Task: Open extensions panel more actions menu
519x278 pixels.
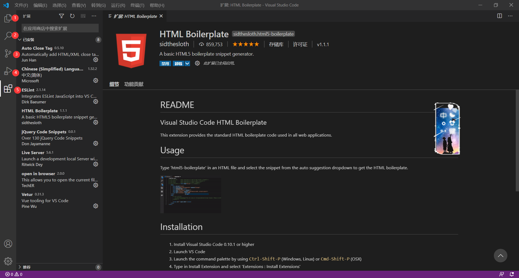Action: (94, 16)
